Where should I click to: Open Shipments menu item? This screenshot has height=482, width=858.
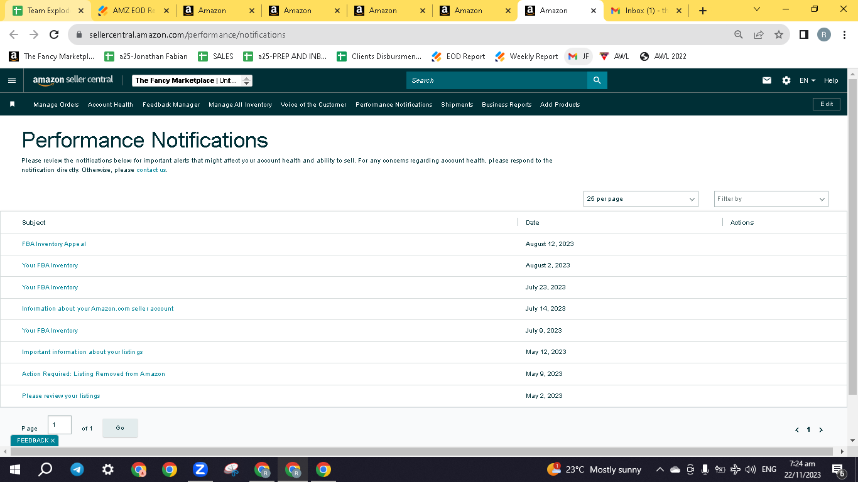click(x=457, y=105)
